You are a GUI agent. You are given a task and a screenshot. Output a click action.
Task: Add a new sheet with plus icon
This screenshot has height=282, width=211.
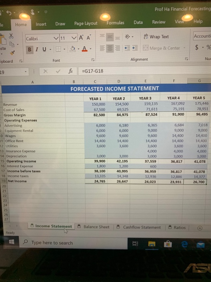(x=200, y=228)
